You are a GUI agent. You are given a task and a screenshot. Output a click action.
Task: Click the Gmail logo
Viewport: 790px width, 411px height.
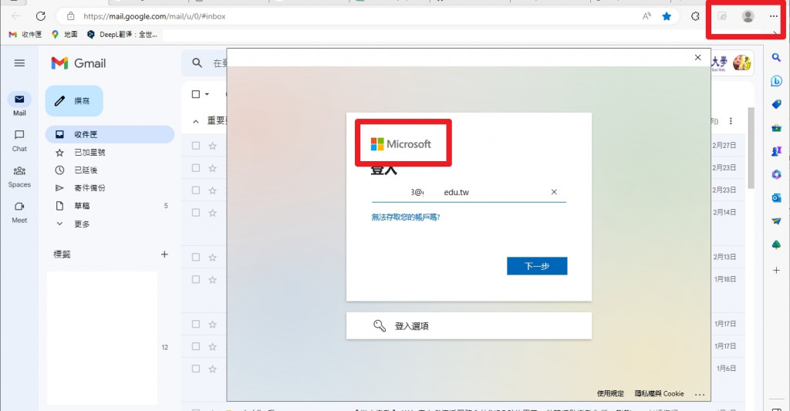[79, 63]
